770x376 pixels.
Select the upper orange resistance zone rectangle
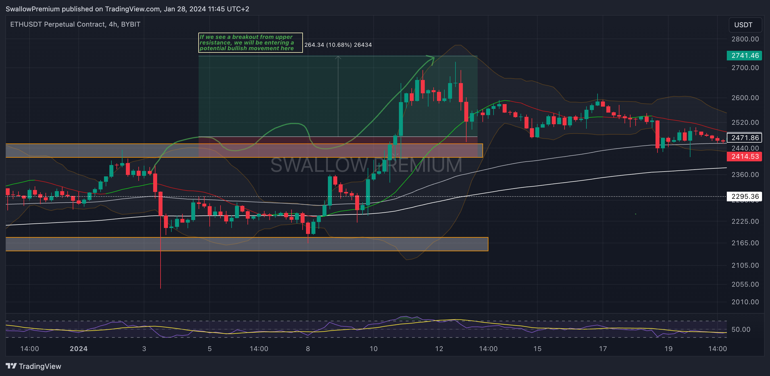(244, 151)
